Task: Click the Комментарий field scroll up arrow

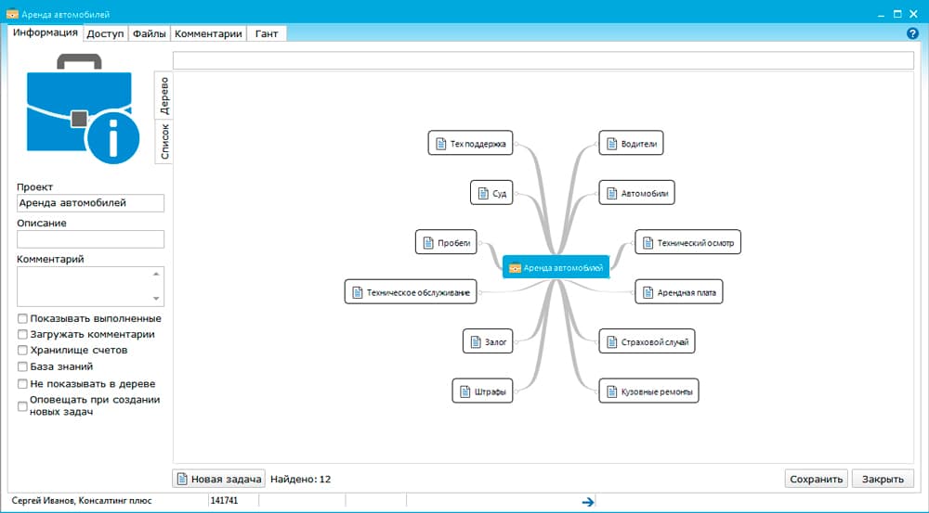Action: tap(157, 275)
